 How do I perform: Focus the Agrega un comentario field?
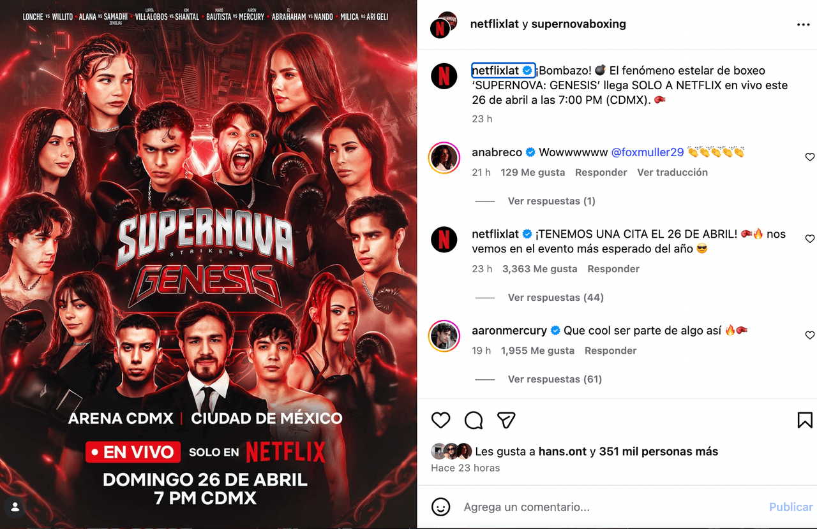(610, 507)
